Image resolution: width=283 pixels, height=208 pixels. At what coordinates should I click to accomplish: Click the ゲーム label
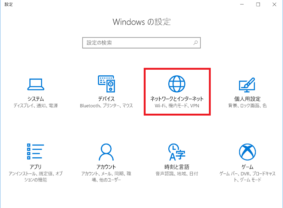pos(248,167)
